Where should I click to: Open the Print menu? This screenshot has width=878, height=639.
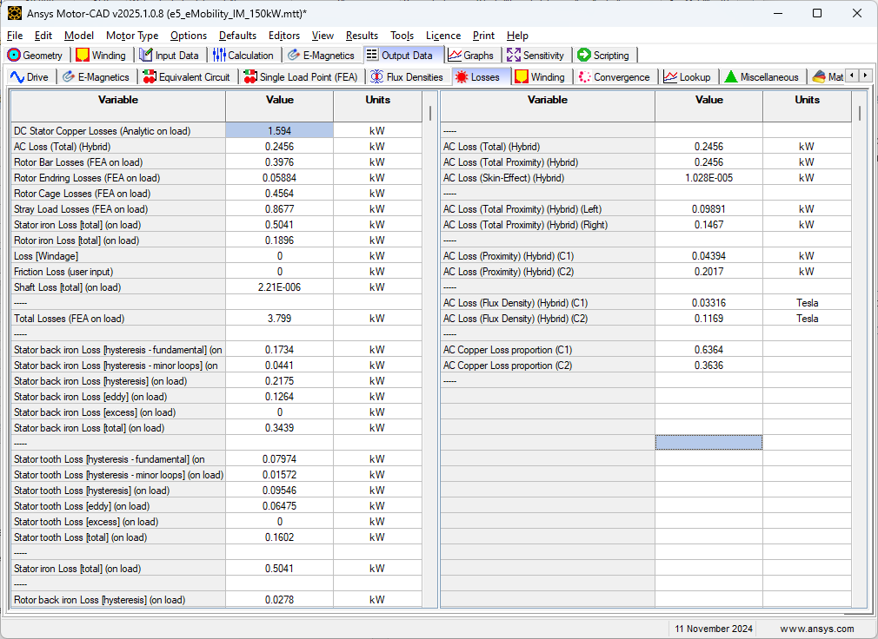coord(484,36)
